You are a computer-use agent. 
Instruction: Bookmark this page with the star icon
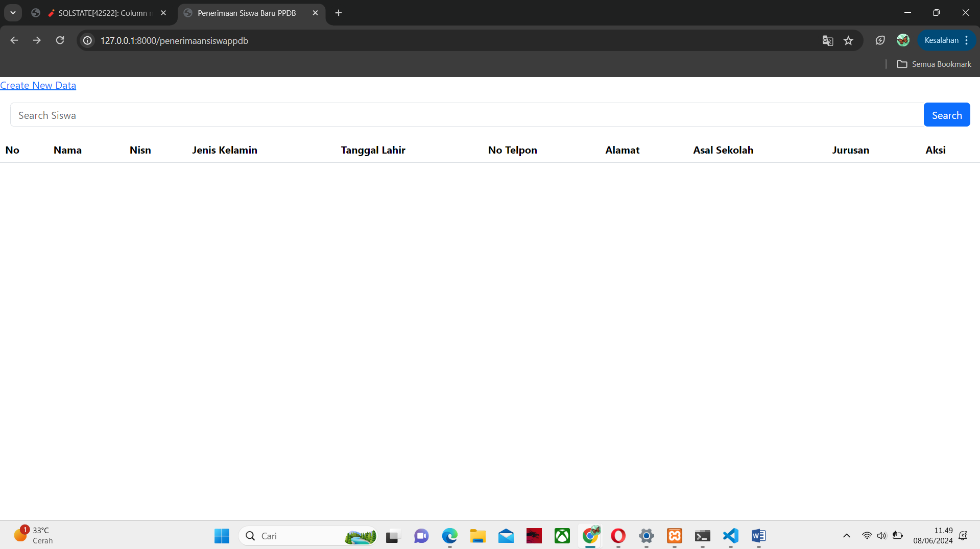click(x=848, y=41)
